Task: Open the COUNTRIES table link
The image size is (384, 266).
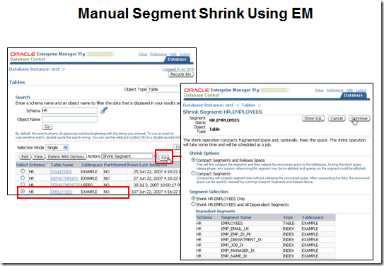Action: pos(61,172)
